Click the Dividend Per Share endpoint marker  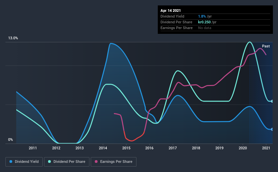click(x=272, y=101)
